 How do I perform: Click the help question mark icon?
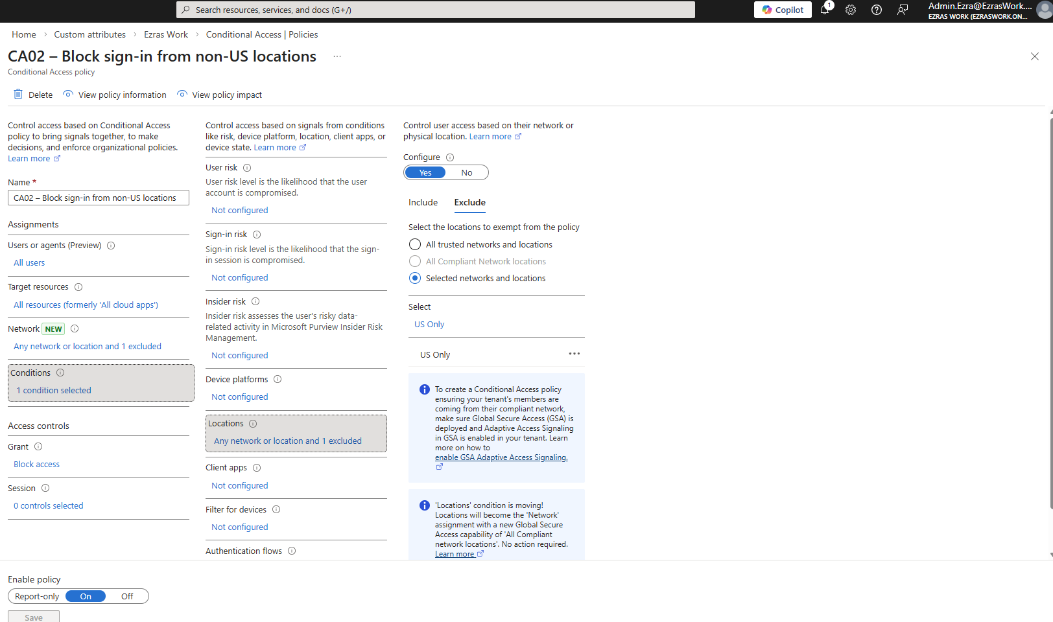pos(877,10)
